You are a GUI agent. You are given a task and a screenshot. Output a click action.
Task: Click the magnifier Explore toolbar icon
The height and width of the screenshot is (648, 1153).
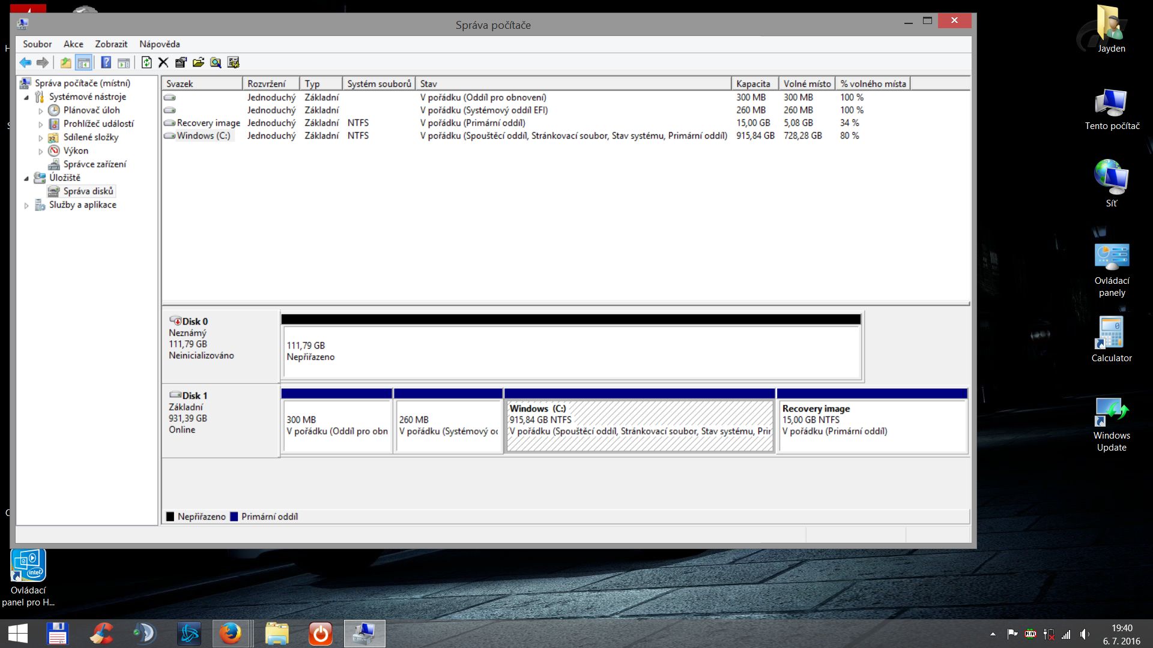[216, 62]
